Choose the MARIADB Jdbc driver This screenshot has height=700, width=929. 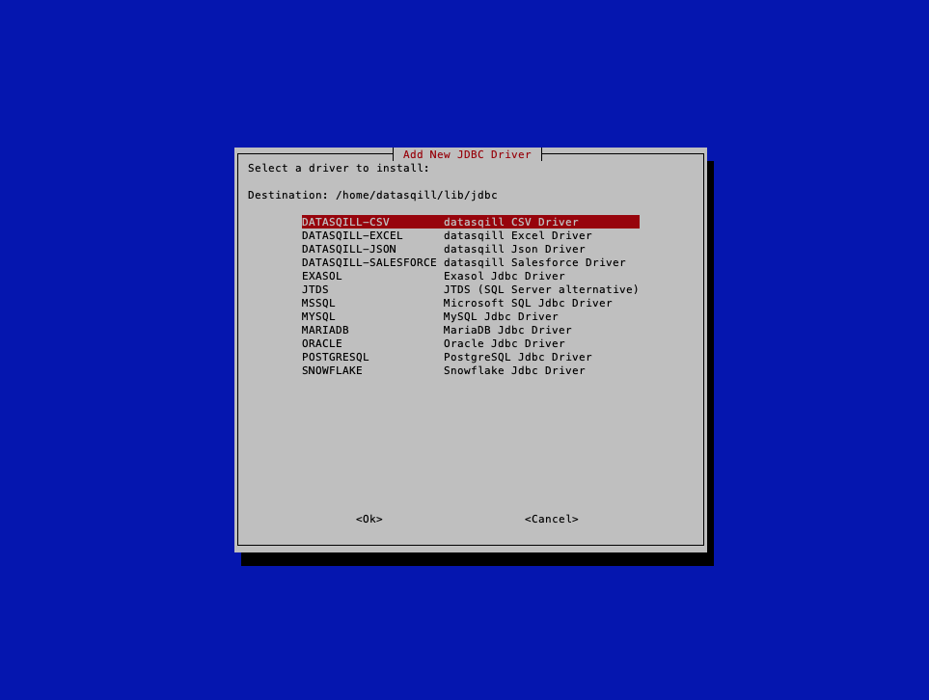[x=326, y=329]
